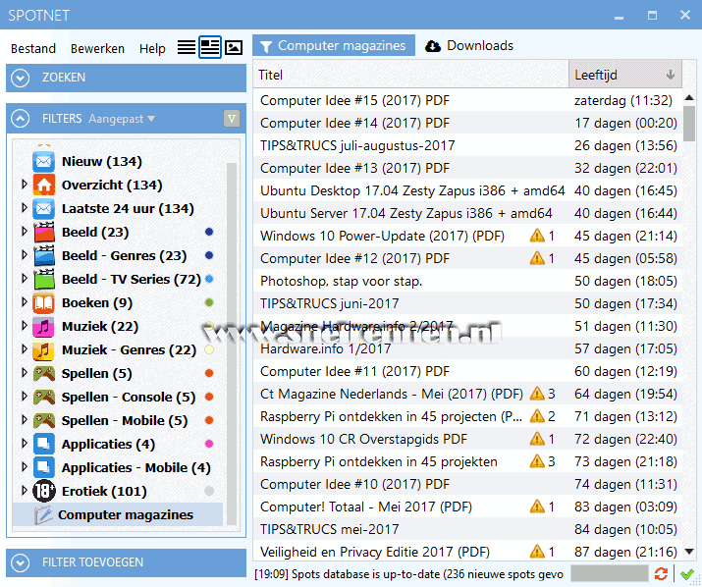Image resolution: width=702 pixels, height=587 pixels.
Task: Expand the Overzicht tree node
Action: pos(25,184)
